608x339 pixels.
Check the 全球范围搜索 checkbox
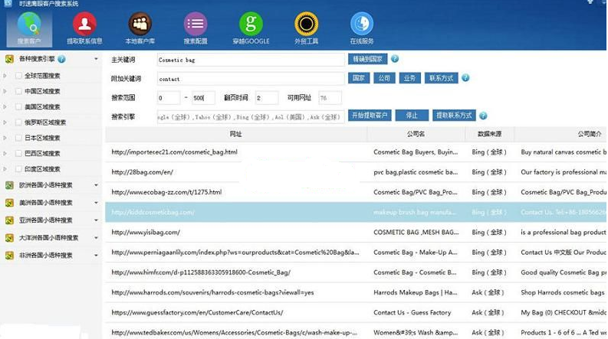tap(18, 76)
